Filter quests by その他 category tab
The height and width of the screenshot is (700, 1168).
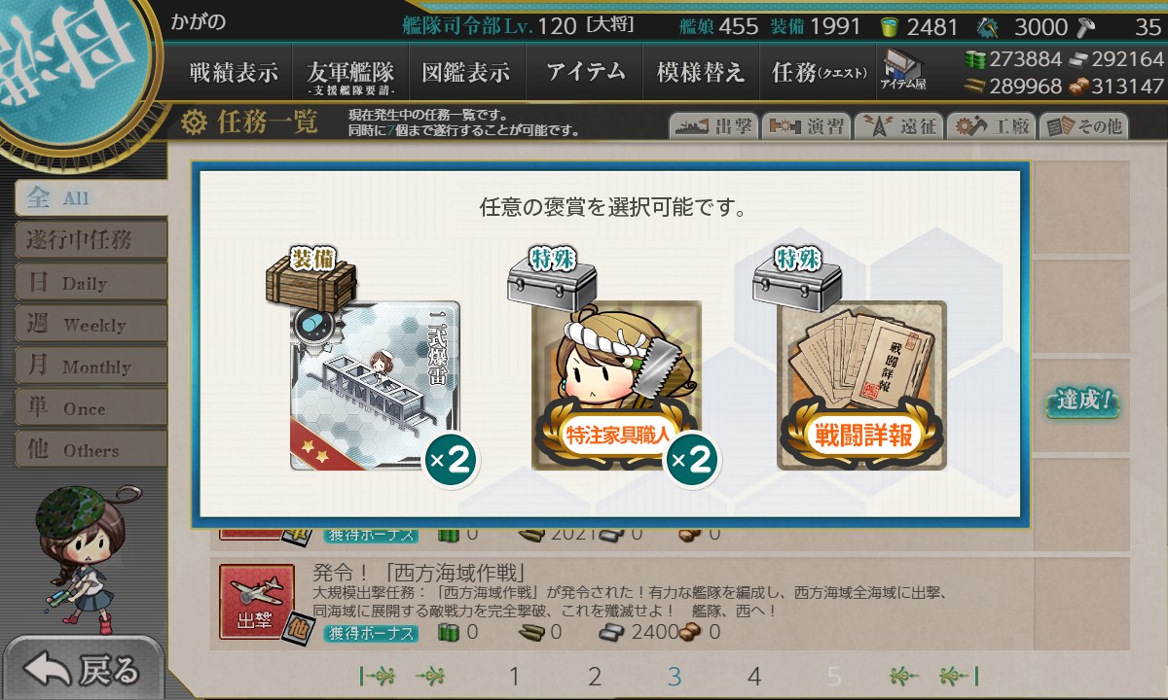point(1082,126)
